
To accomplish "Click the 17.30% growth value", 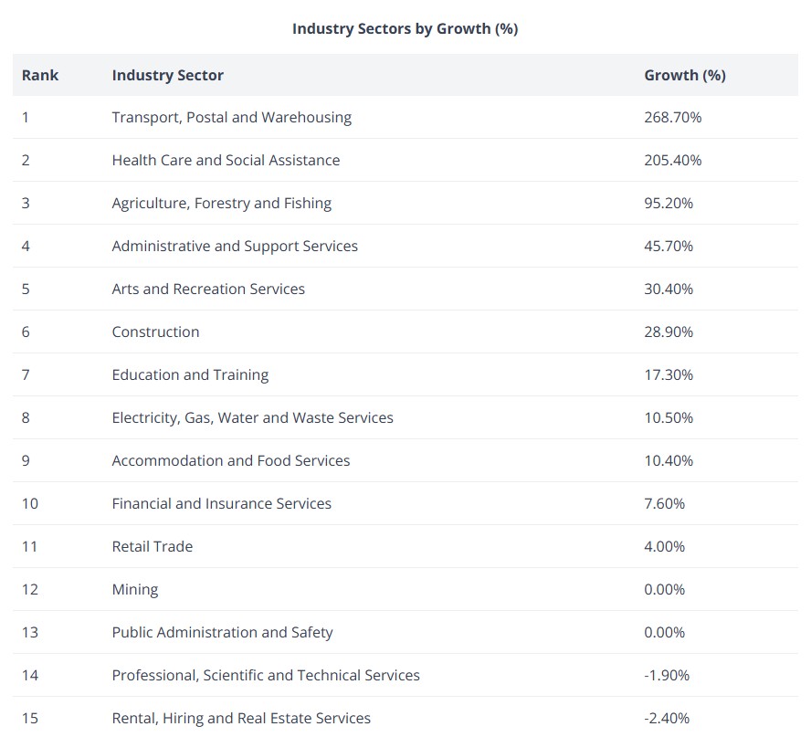I will tap(669, 374).
